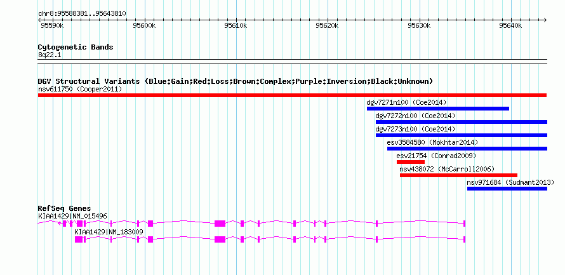The height and width of the screenshot is (275, 565).
Task: Click the RefSeq Genes track title
Action: [65, 209]
